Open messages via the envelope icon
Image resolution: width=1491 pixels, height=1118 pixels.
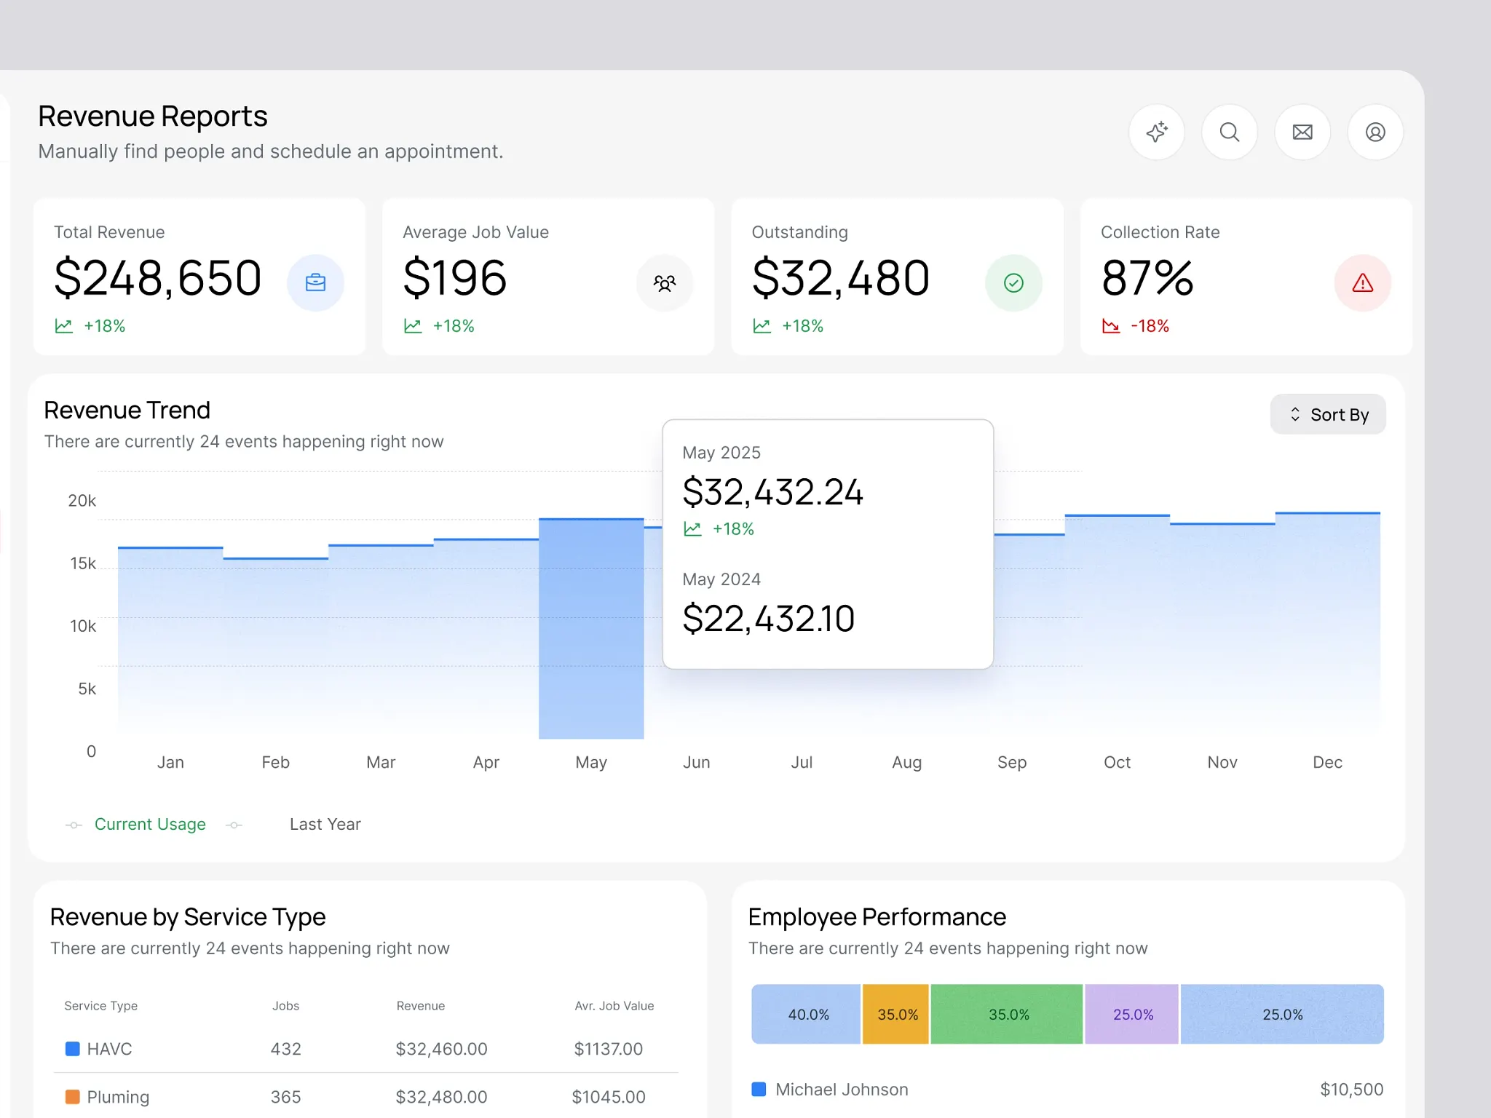(1303, 132)
